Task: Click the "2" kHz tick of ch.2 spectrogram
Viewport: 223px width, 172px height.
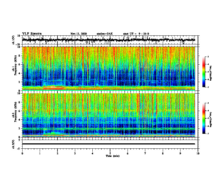Action: pyautogui.click(x=19, y=128)
